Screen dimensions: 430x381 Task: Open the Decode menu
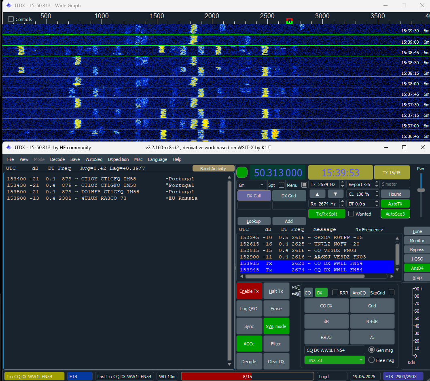point(57,159)
